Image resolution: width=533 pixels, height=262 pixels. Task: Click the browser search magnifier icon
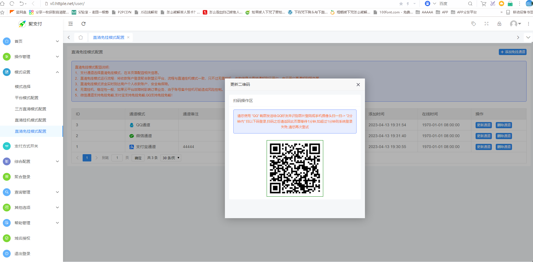(470, 4)
